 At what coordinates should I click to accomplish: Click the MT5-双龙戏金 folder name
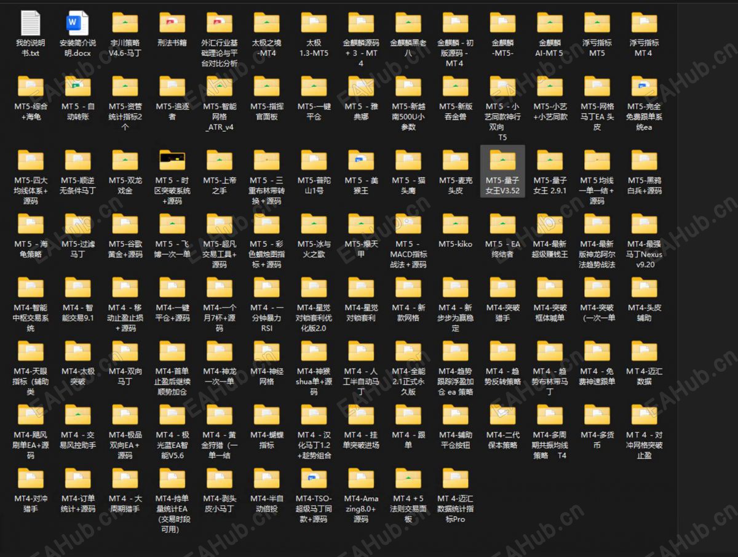click(x=125, y=185)
